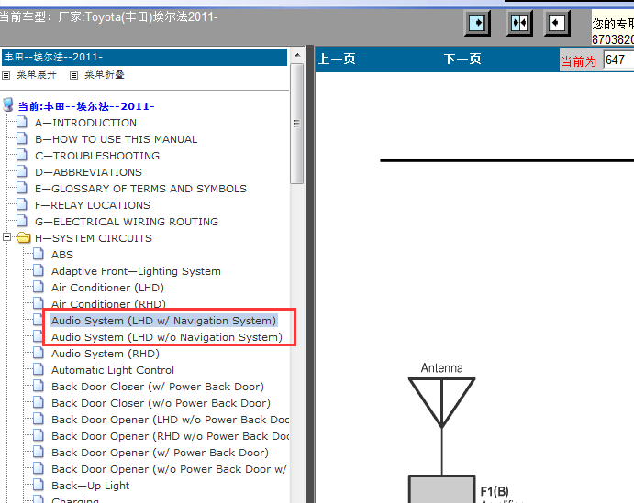Open Automatic Light Control circuit

(113, 370)
